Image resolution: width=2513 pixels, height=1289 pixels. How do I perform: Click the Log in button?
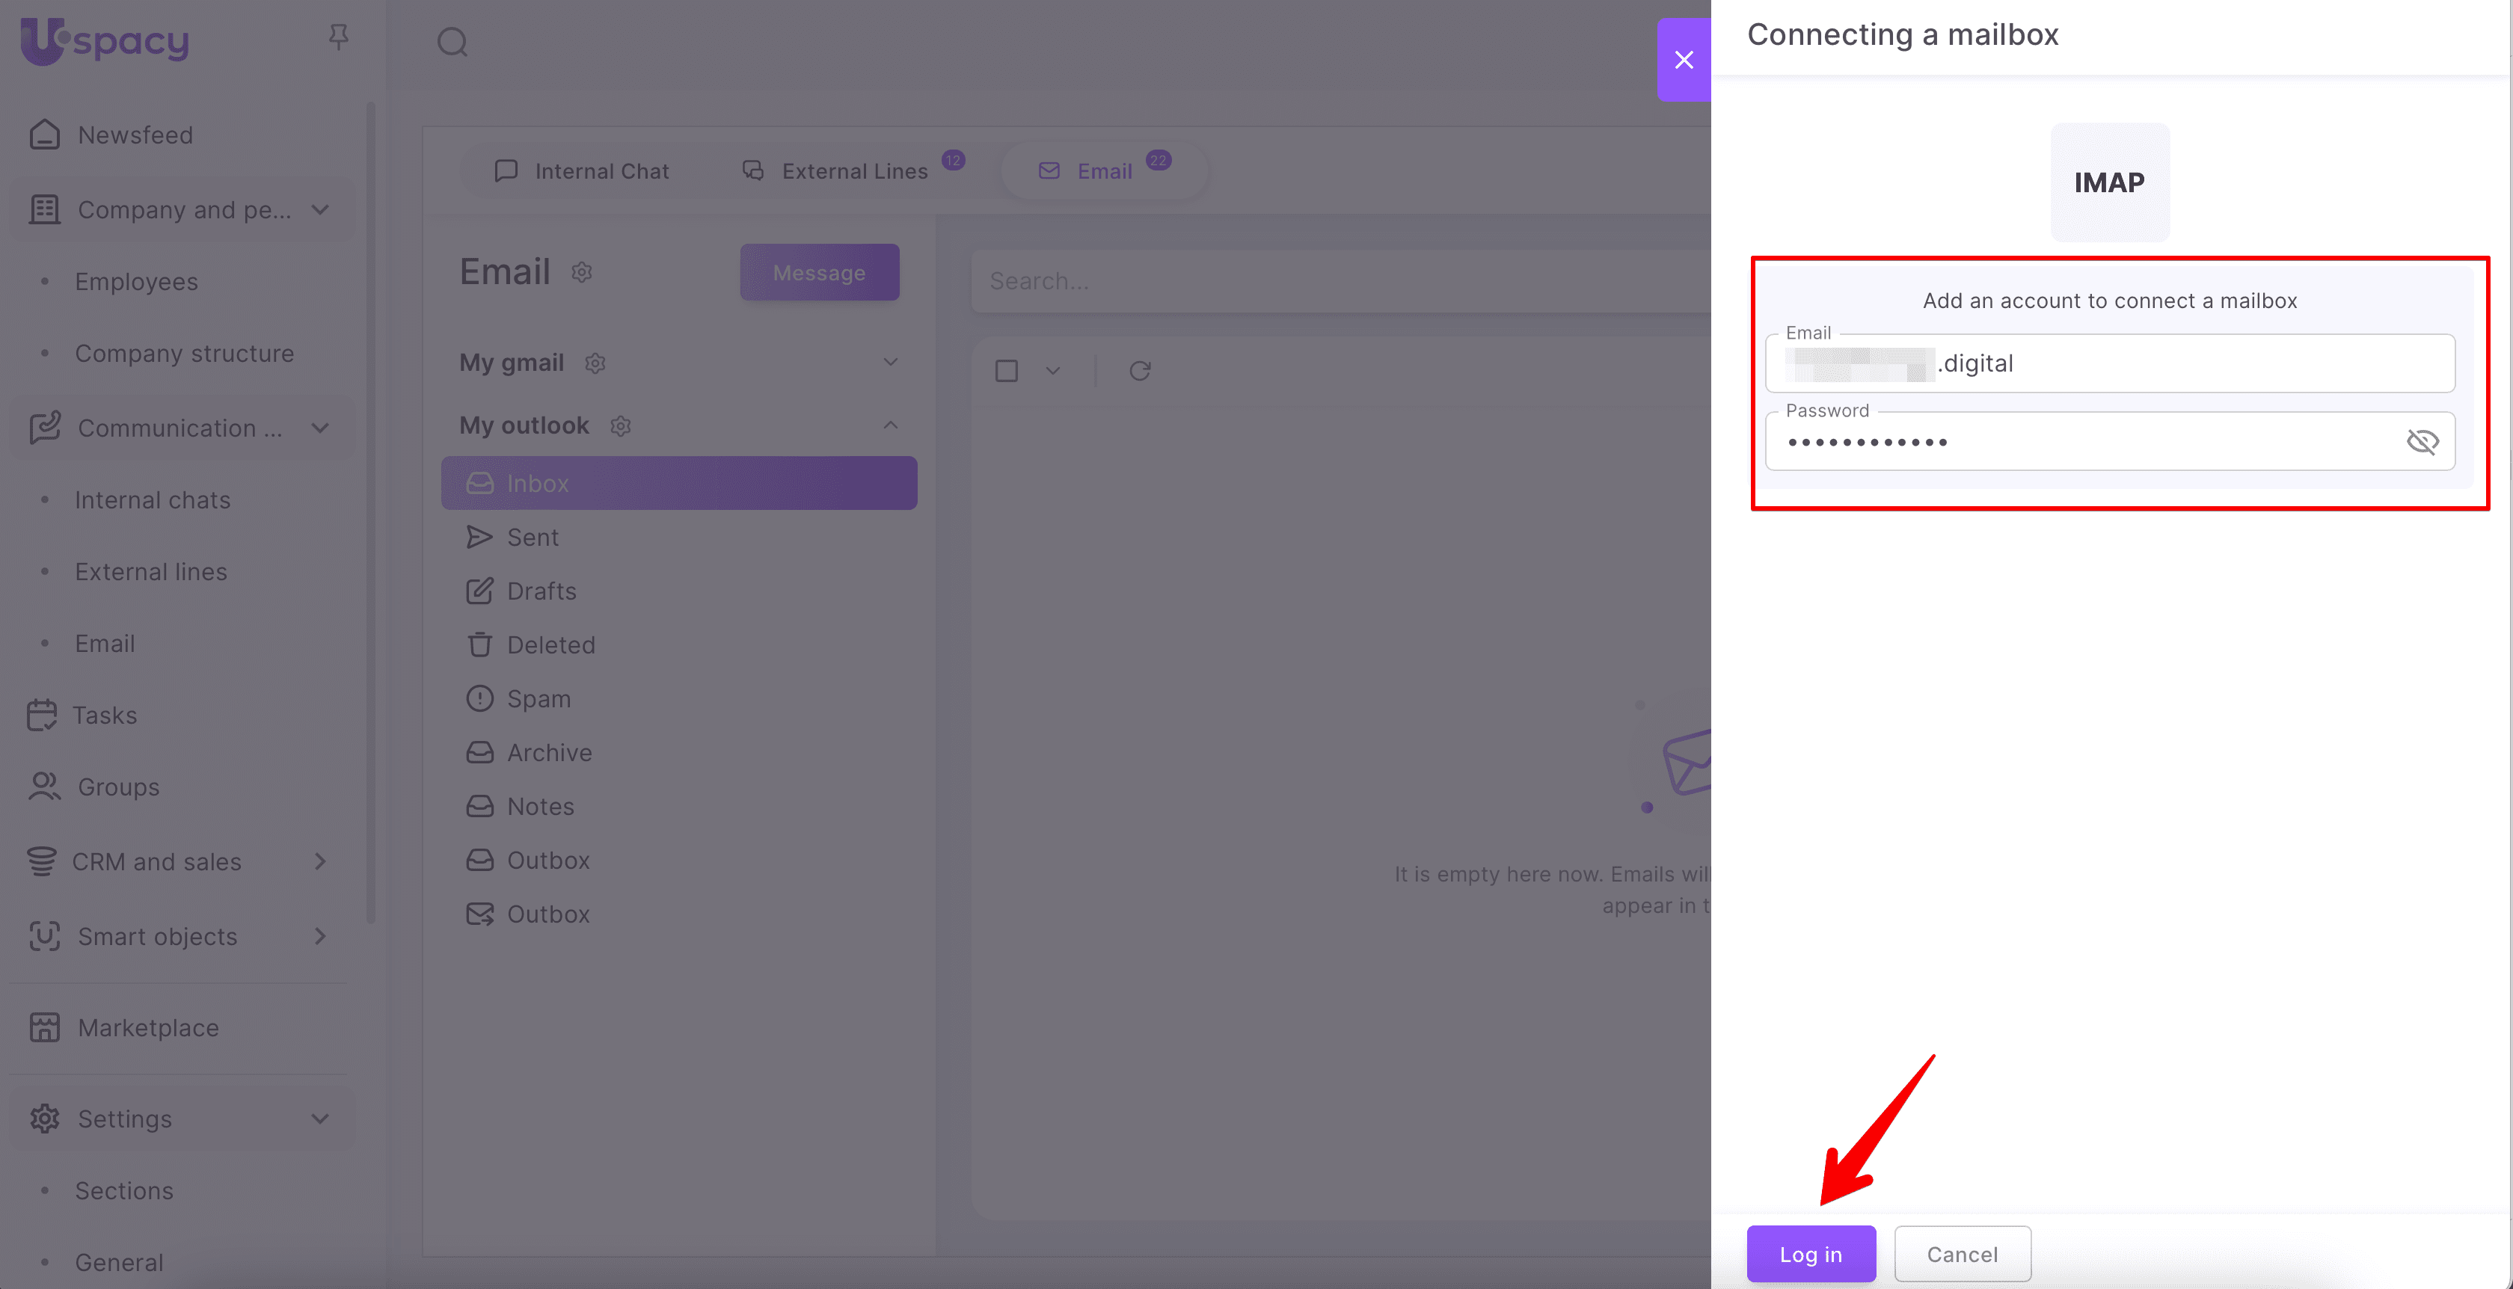(1811, 1254)
